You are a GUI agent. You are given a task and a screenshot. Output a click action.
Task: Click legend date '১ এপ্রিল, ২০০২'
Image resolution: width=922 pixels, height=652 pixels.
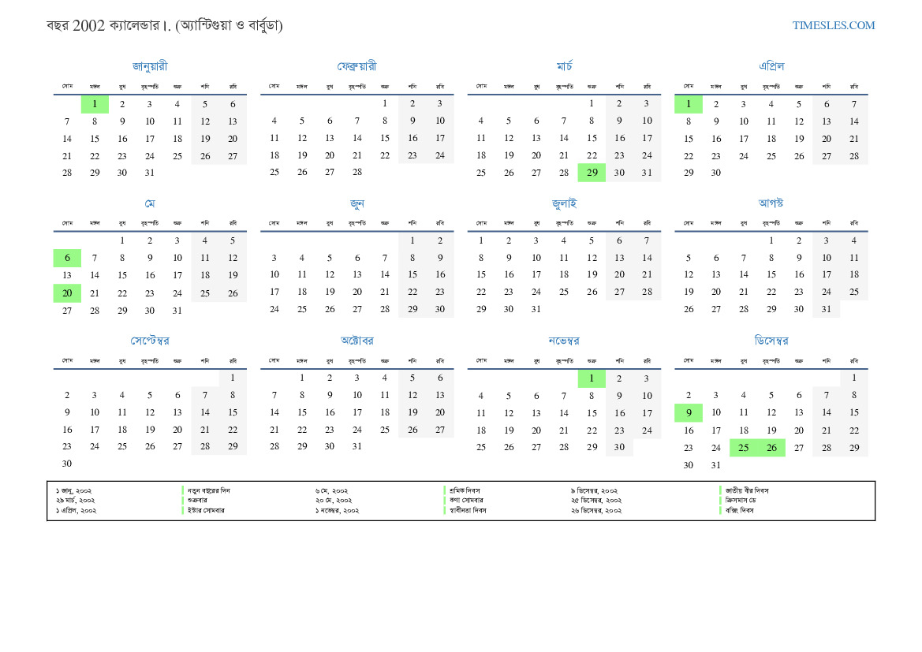(77, 510)
